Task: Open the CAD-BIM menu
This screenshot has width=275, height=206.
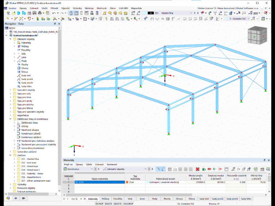Action: point(123,8)
